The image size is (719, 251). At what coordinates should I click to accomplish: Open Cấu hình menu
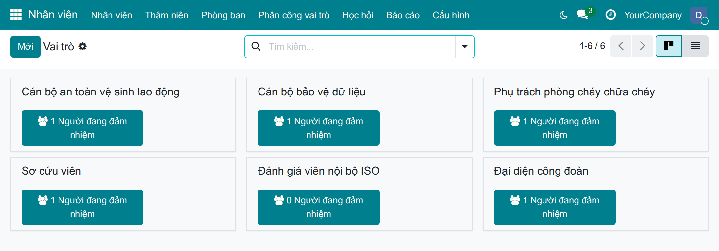point(451,15)
